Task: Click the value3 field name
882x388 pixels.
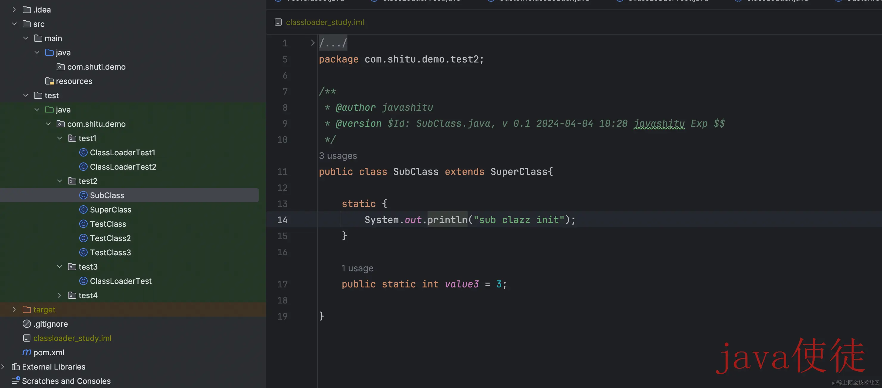Action: click(462, 284)
